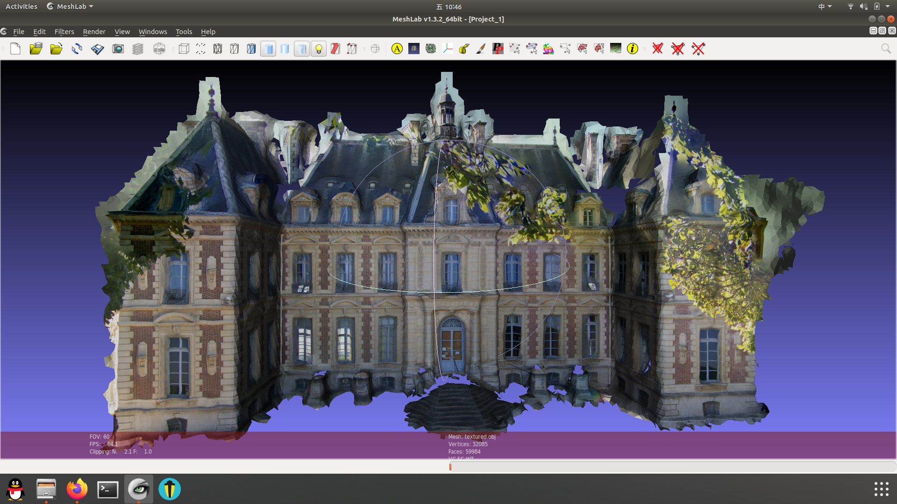
Task: Open PickPoints tool with PP icon
Action: [x=498, y=49]
